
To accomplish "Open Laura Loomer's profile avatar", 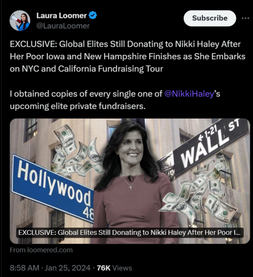I will pyautogui.click(x=20, y=20).
